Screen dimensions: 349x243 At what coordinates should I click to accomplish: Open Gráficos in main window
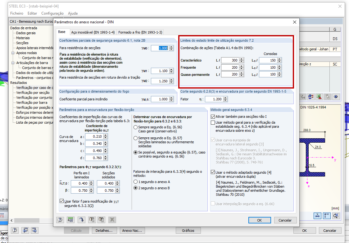click(x=188, y=231)
